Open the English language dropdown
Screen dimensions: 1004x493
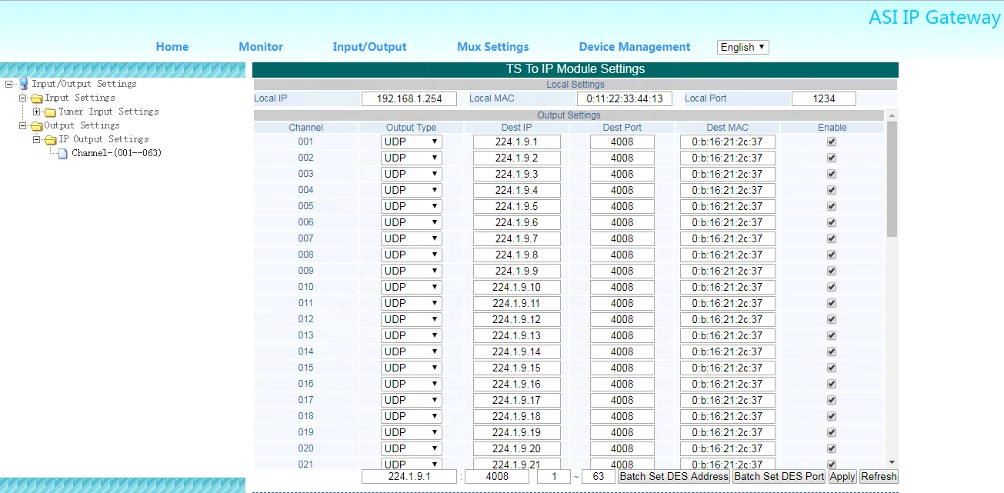point(742,47)
